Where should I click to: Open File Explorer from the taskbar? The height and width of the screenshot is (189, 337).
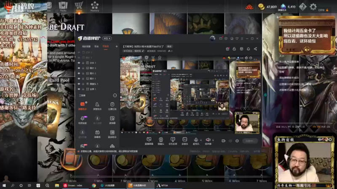click(x=57, y=186)
